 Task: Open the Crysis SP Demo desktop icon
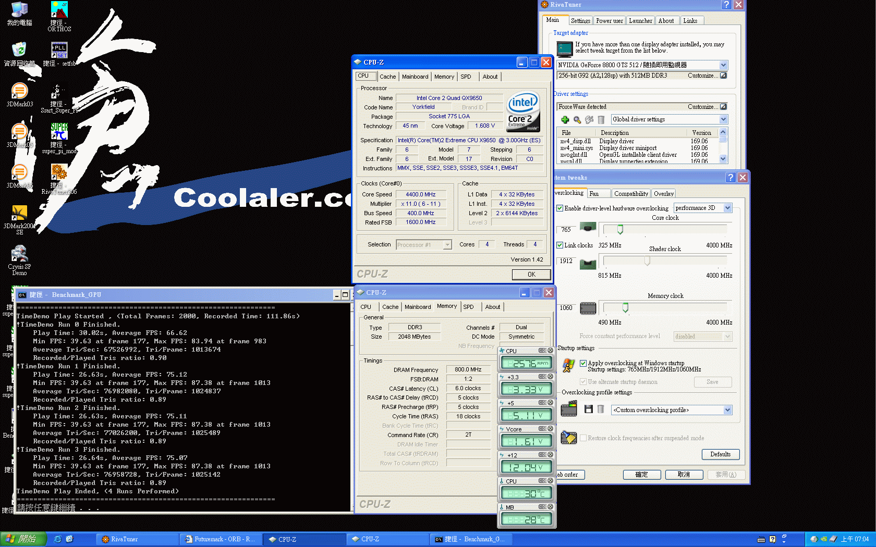(19, 260)
